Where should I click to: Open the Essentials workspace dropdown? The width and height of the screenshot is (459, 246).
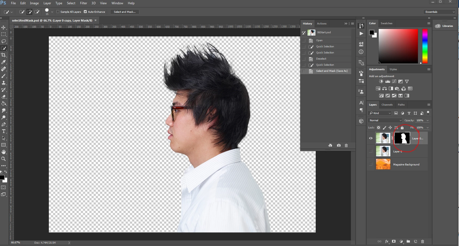tap(440, 12)
